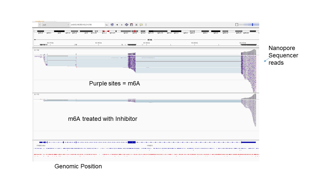This screenshot has height=182, width=324.
Task: Click the UNKNOWN track label
Action: tap(38, 56)
